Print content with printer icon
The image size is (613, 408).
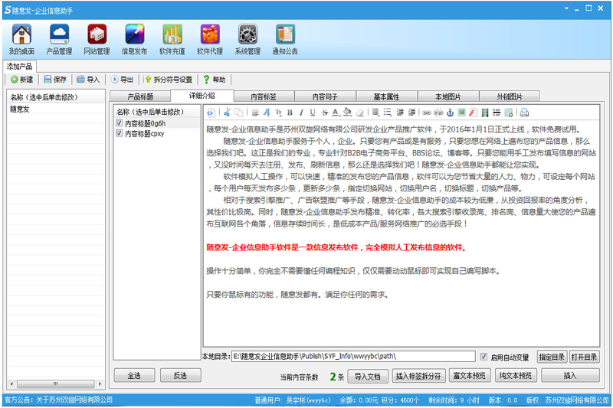(524, 113)
